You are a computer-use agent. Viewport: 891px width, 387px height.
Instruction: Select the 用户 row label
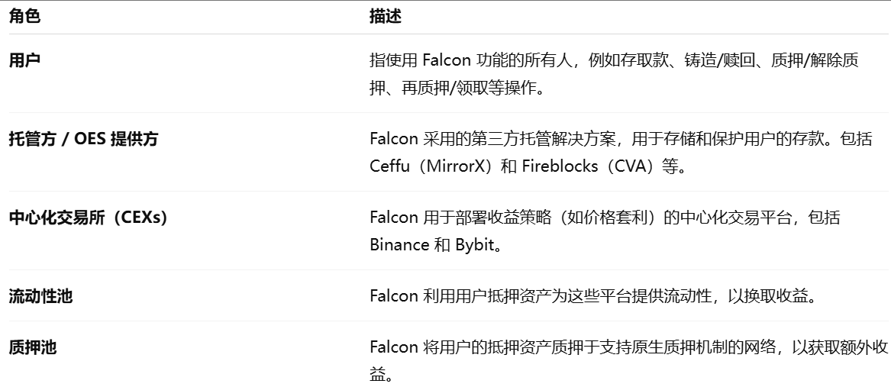point(24,60)
